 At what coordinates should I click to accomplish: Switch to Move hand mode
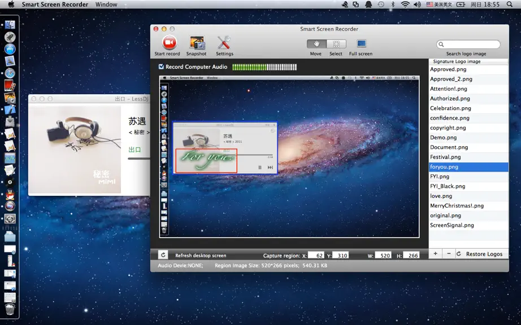316,44
